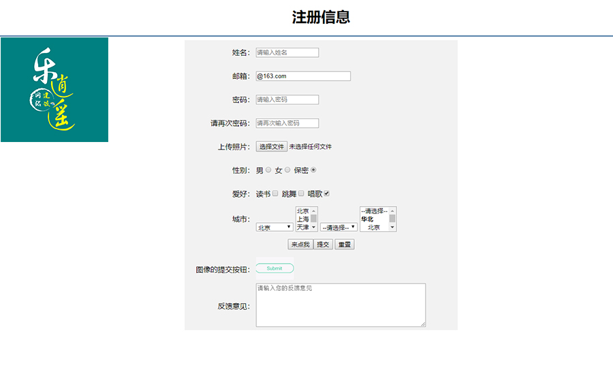
Task: Click the 乐逍遥 logo image
Action: pos(54,90)
